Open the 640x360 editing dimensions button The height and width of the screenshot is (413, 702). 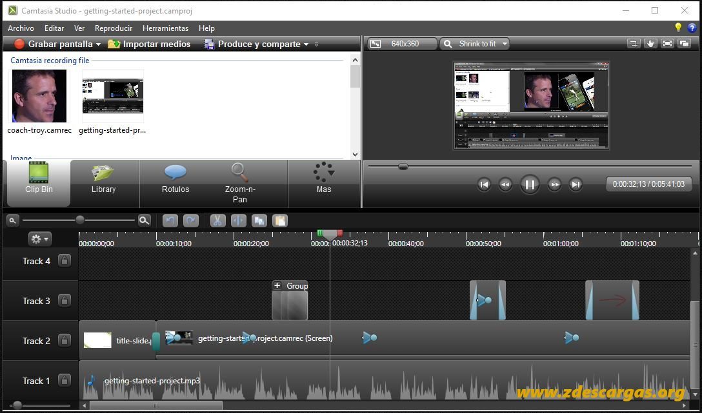[401, 44]
